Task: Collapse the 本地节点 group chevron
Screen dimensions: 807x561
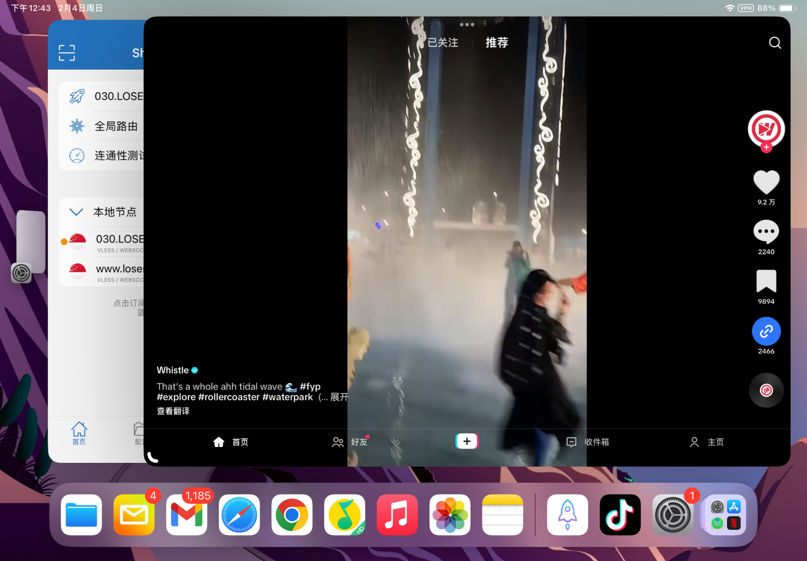Action: (x=76, y=212)
